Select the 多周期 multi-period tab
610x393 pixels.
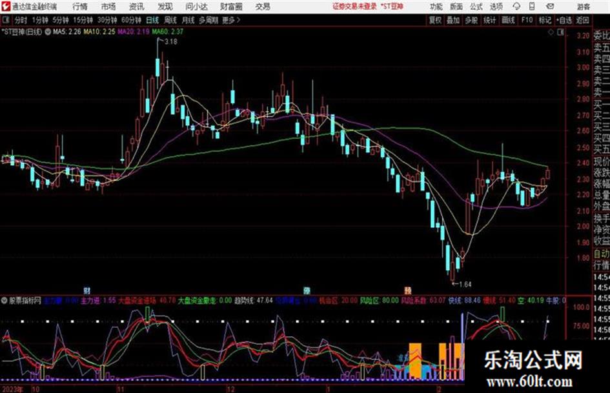click(208, 20)
